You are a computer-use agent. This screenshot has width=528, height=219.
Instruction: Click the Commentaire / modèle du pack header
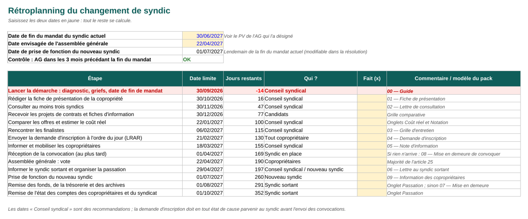453,79
